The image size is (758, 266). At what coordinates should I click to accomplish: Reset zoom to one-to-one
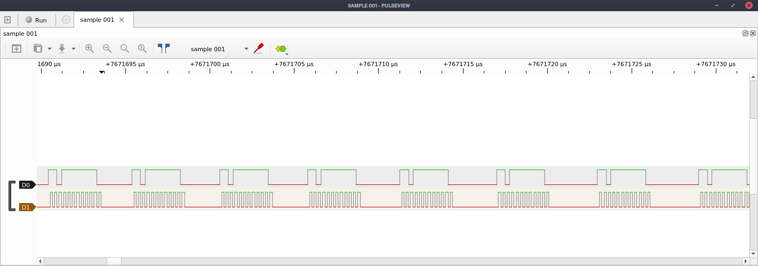(142, 49)
